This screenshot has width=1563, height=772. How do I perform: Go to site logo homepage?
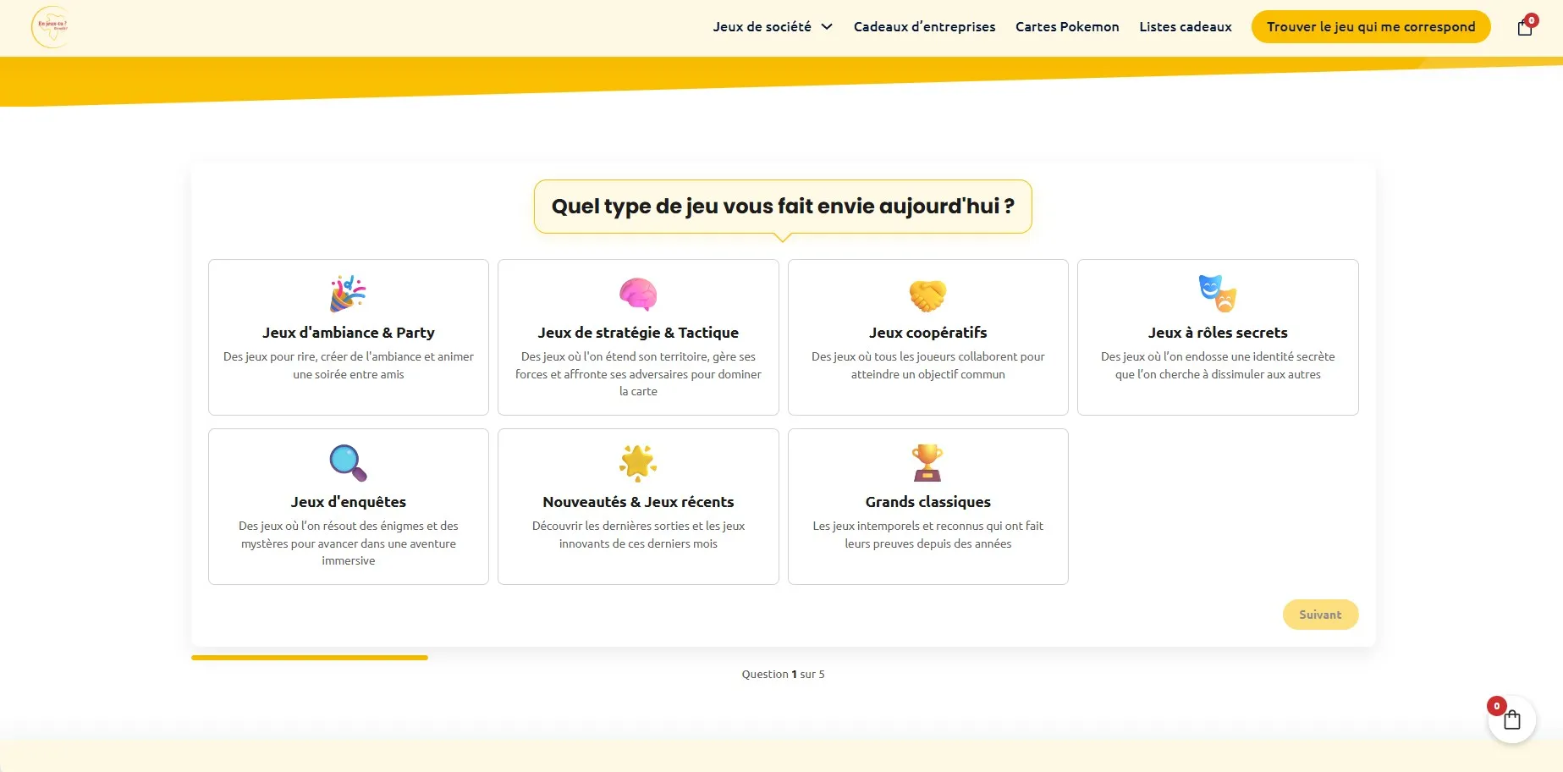[52, 27]
